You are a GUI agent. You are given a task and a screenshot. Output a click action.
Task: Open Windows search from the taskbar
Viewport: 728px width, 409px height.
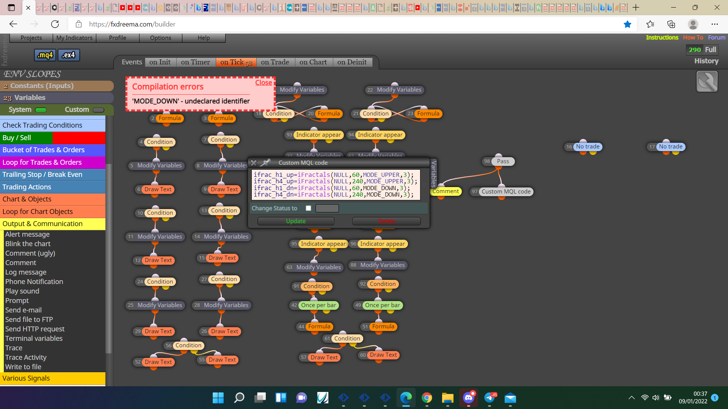pyautogui.click(x=239, y=398)
